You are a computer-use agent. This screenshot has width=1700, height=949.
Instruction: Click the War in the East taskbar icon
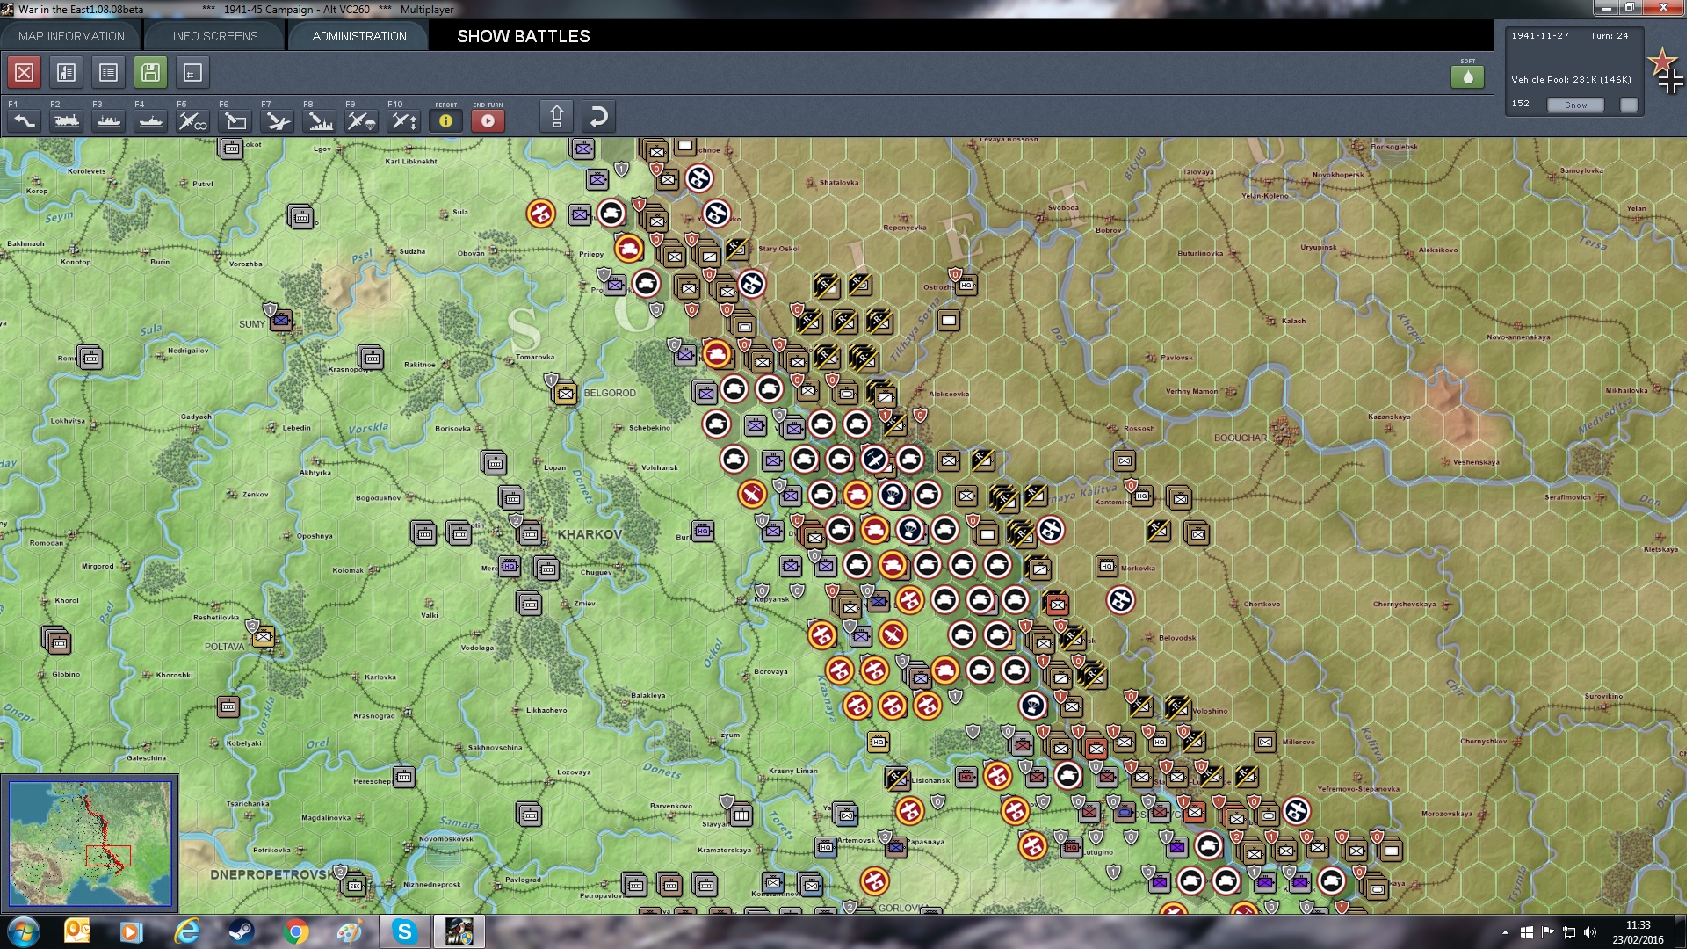(459, 932)
